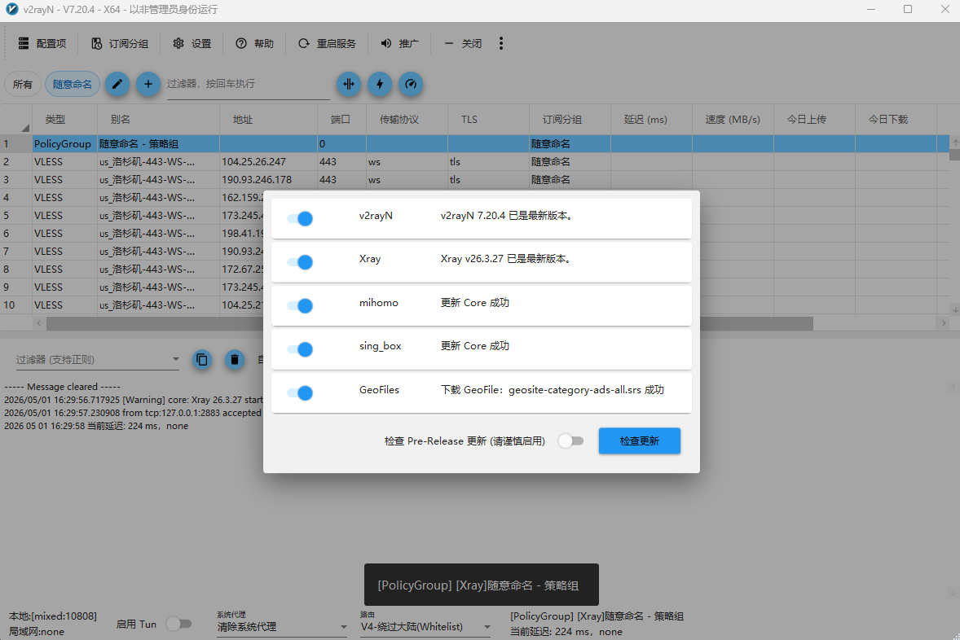Sort by the 订阅分组 column header

point(570,120)
